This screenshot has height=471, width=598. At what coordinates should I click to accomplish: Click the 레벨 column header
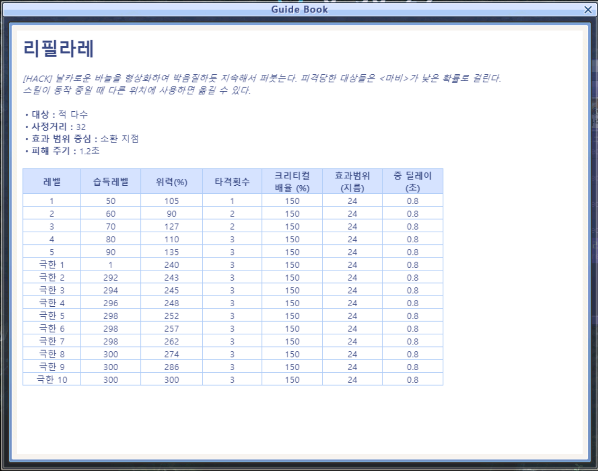click(52, 182)
